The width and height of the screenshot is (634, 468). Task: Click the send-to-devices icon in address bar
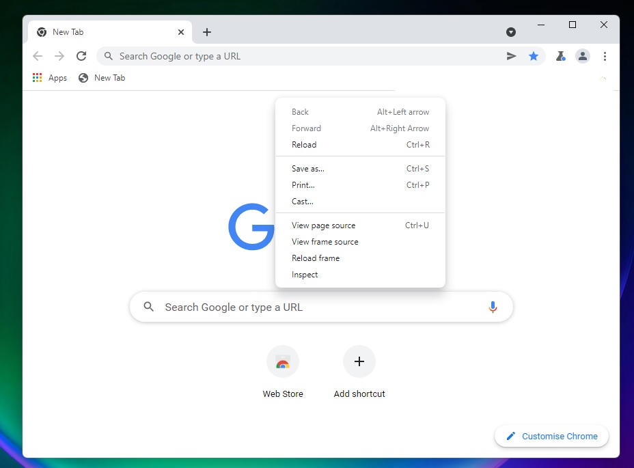tap(512, 56)
